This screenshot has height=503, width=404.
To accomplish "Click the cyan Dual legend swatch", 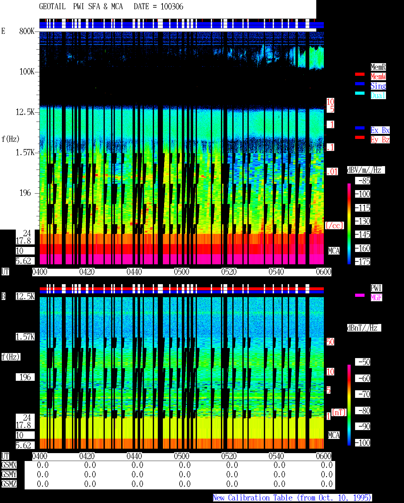I will click(360, 93).
